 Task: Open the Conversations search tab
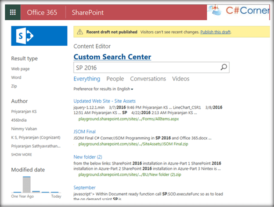click(x=148, y=79)
